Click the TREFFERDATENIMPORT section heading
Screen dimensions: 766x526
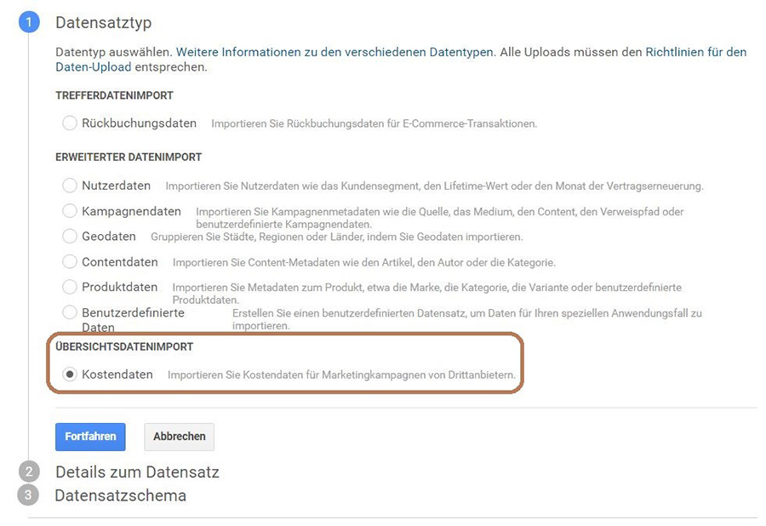point(114,95)
